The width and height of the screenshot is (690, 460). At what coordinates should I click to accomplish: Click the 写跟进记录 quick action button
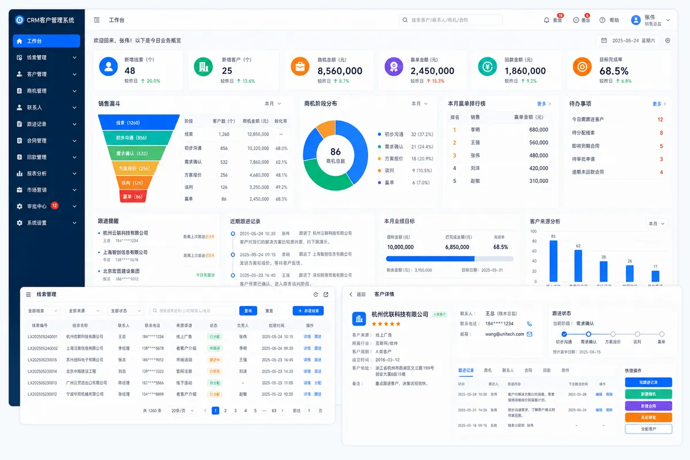click(648, 382)
